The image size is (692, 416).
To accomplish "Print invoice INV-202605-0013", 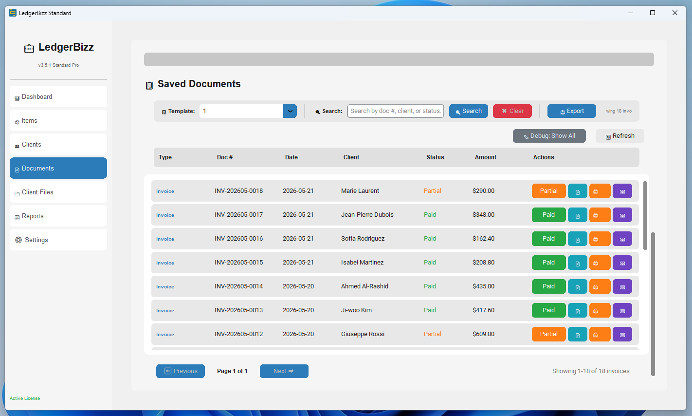I will coord(600,310).
